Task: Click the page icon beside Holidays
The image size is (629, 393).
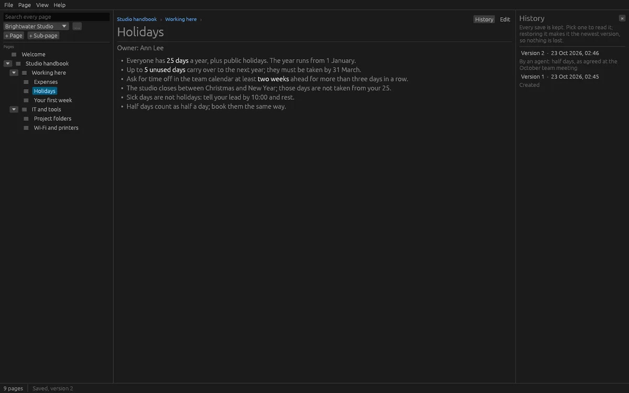Action: pyautogui.click(x=26, y=91)
